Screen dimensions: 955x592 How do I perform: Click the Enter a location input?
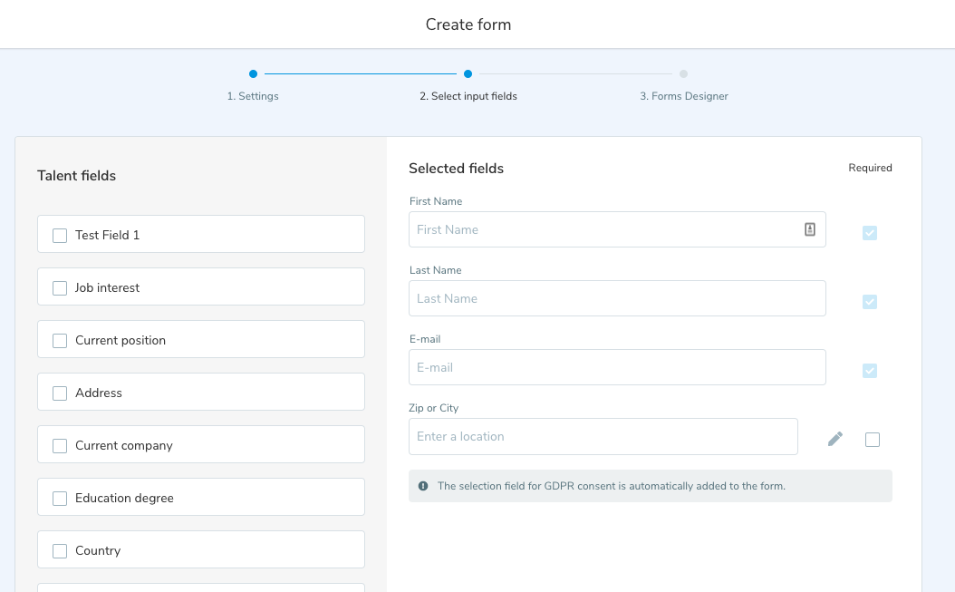[x=603, y=436]
